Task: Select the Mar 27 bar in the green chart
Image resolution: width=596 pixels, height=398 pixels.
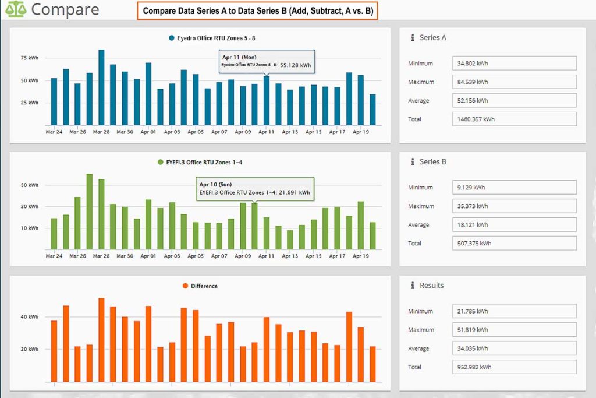Action: (x=90, y=210)
